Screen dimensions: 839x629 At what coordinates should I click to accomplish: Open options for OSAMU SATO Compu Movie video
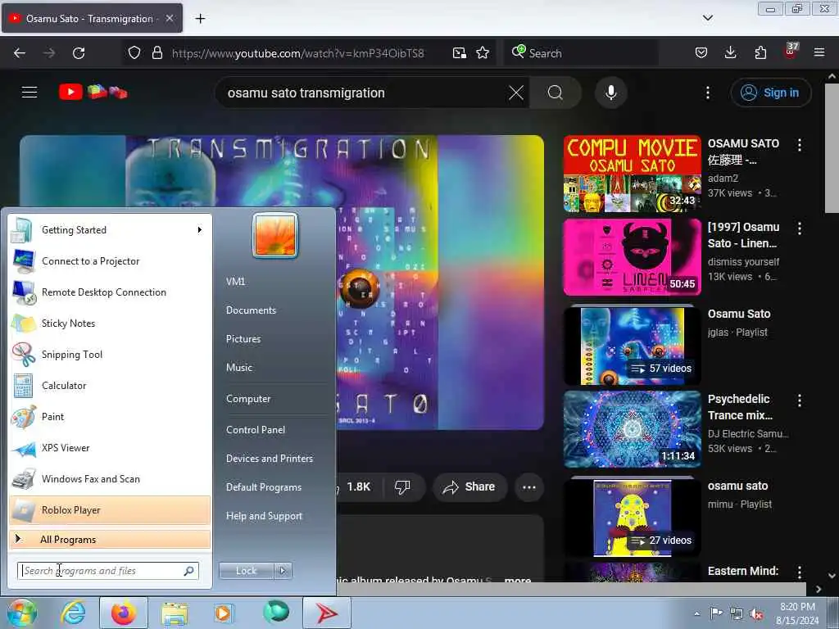(800, 145)
